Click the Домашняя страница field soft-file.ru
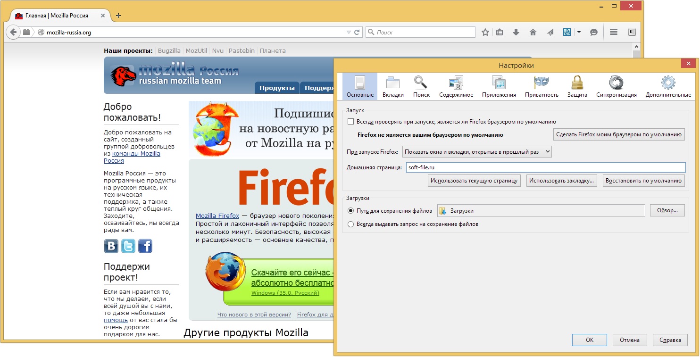Image resolution: width=700 pixels, height=357 pixels. pos(546,167)
